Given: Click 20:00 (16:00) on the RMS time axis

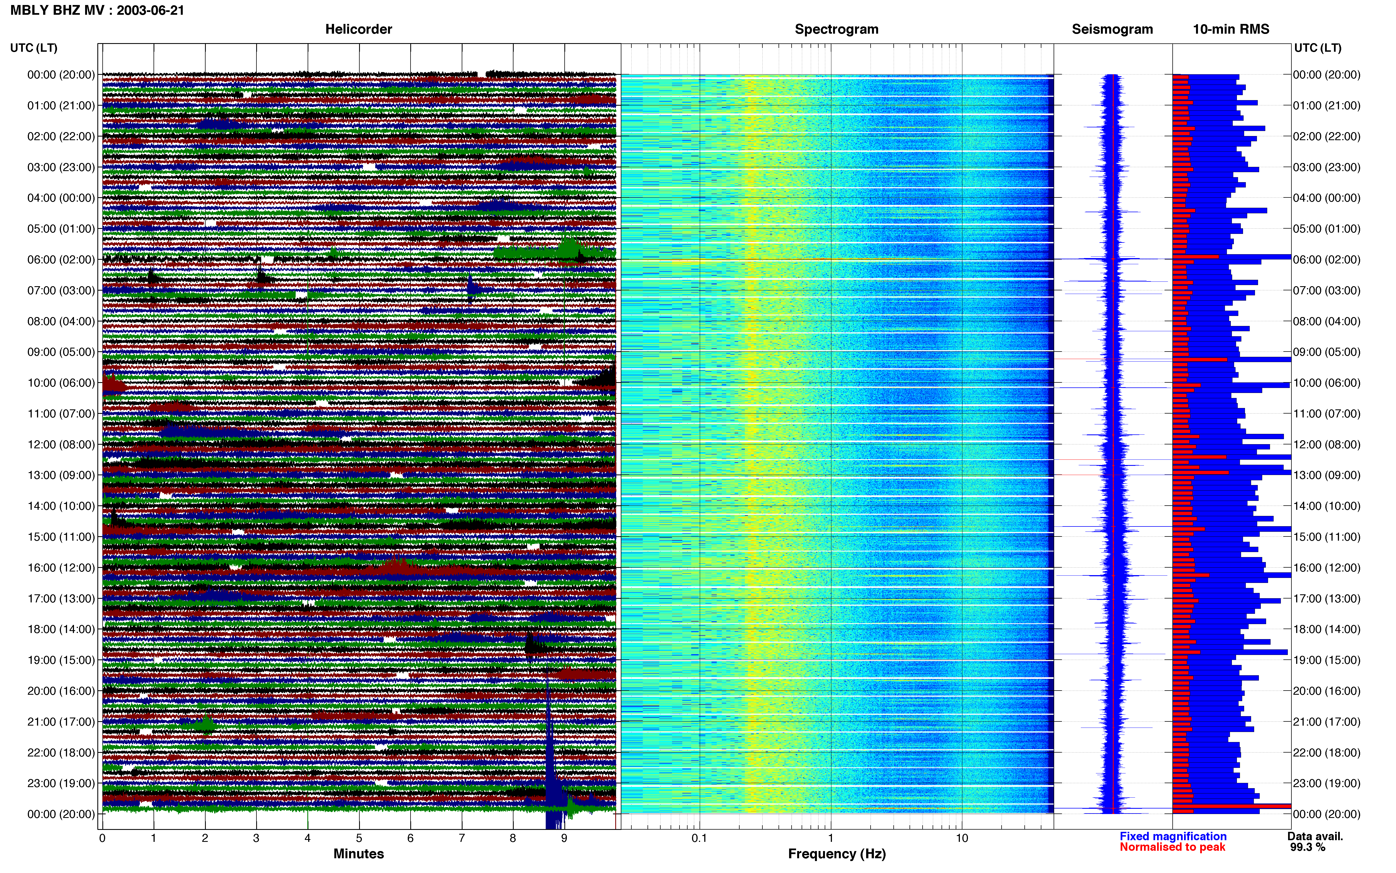Looking at the screenshot, I should [x=1327, y=691].
